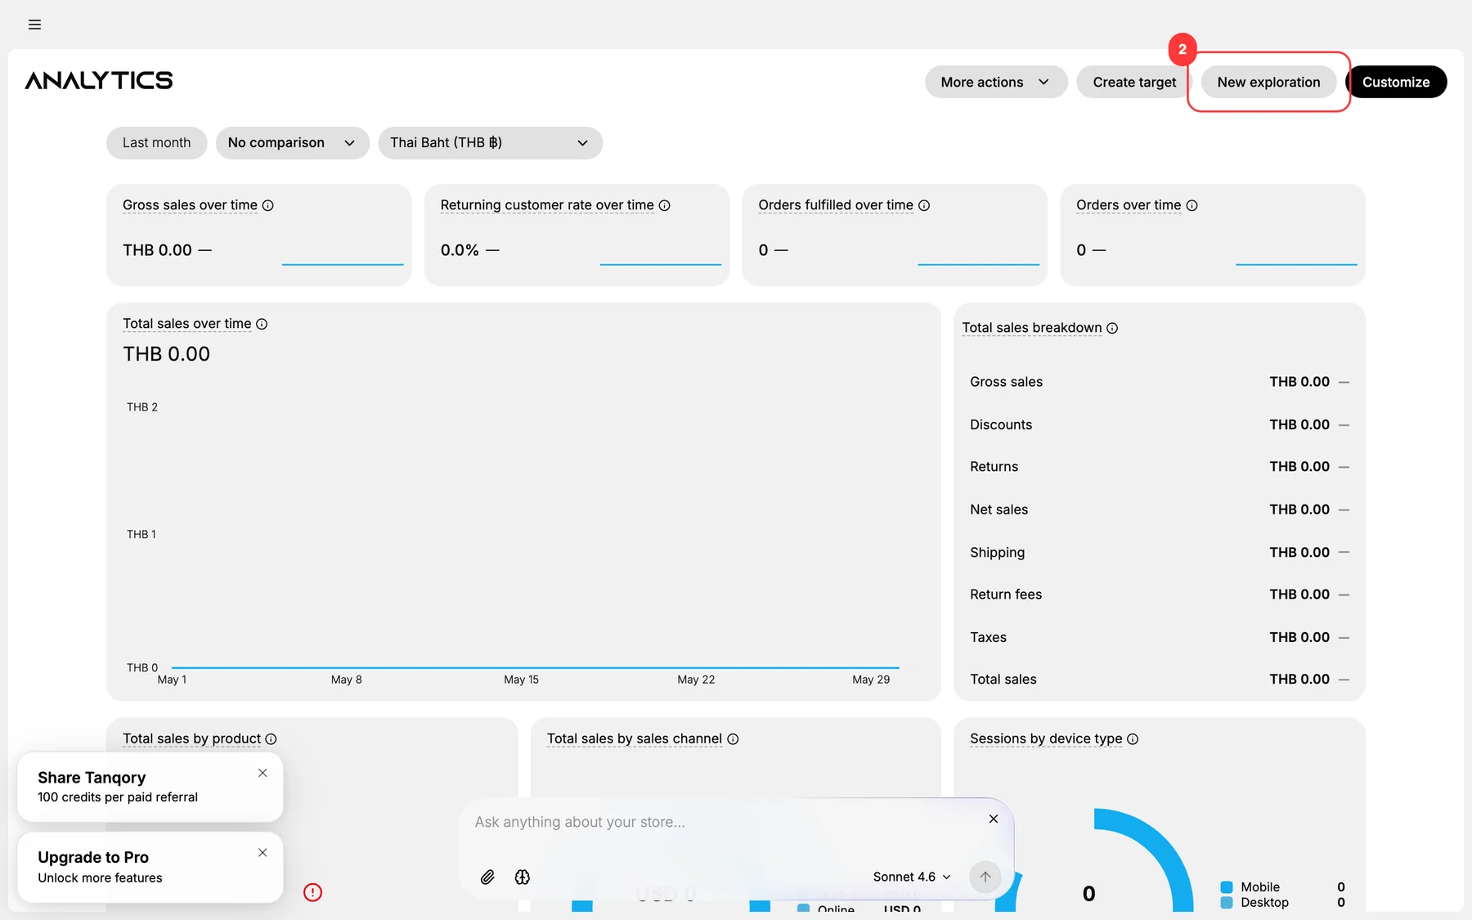Click the info icon beside Gross sales over time
Screen dimensions: 1472x920
click(268, 205)
